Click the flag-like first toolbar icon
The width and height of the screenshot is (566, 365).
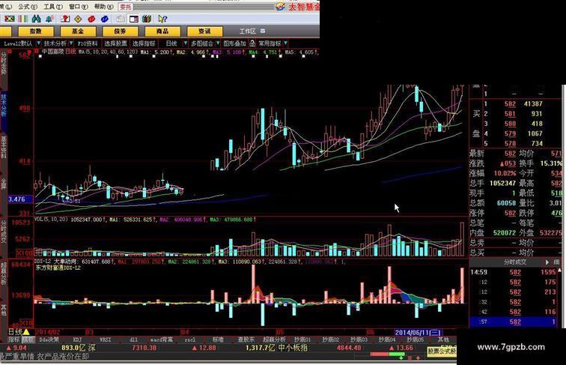(9, 19)
